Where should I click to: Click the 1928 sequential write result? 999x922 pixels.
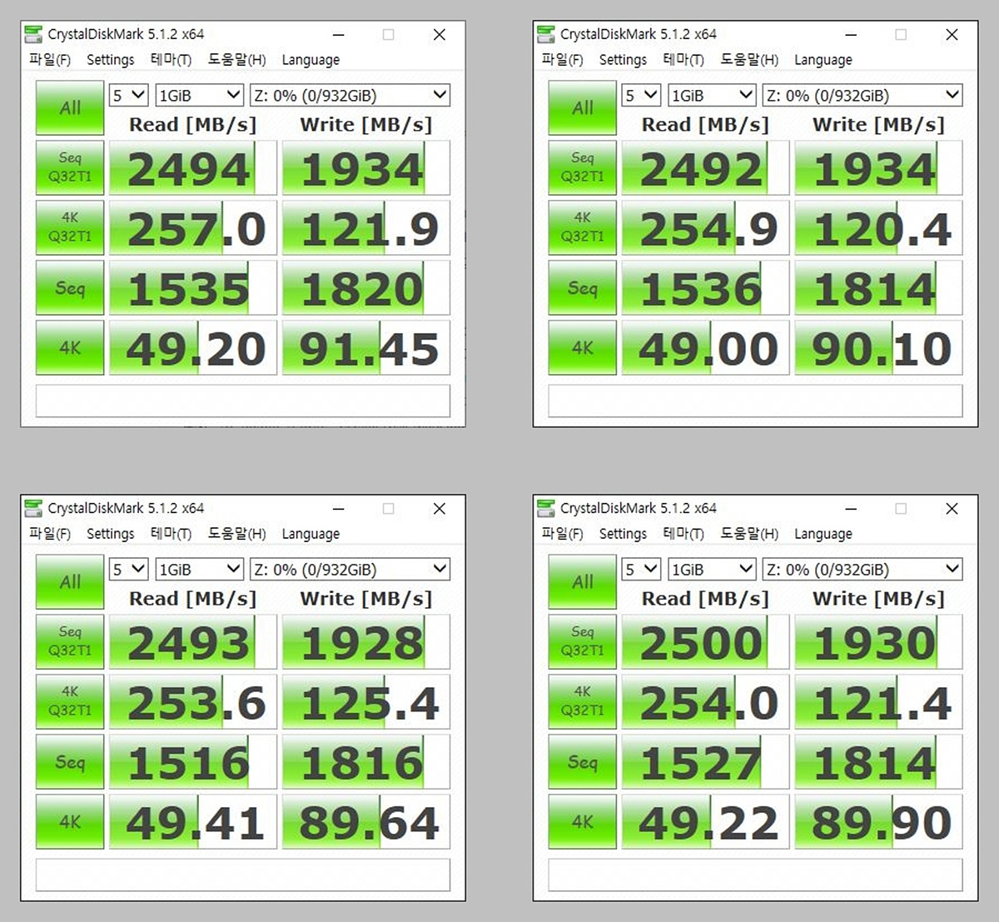(x=366, y=642)
